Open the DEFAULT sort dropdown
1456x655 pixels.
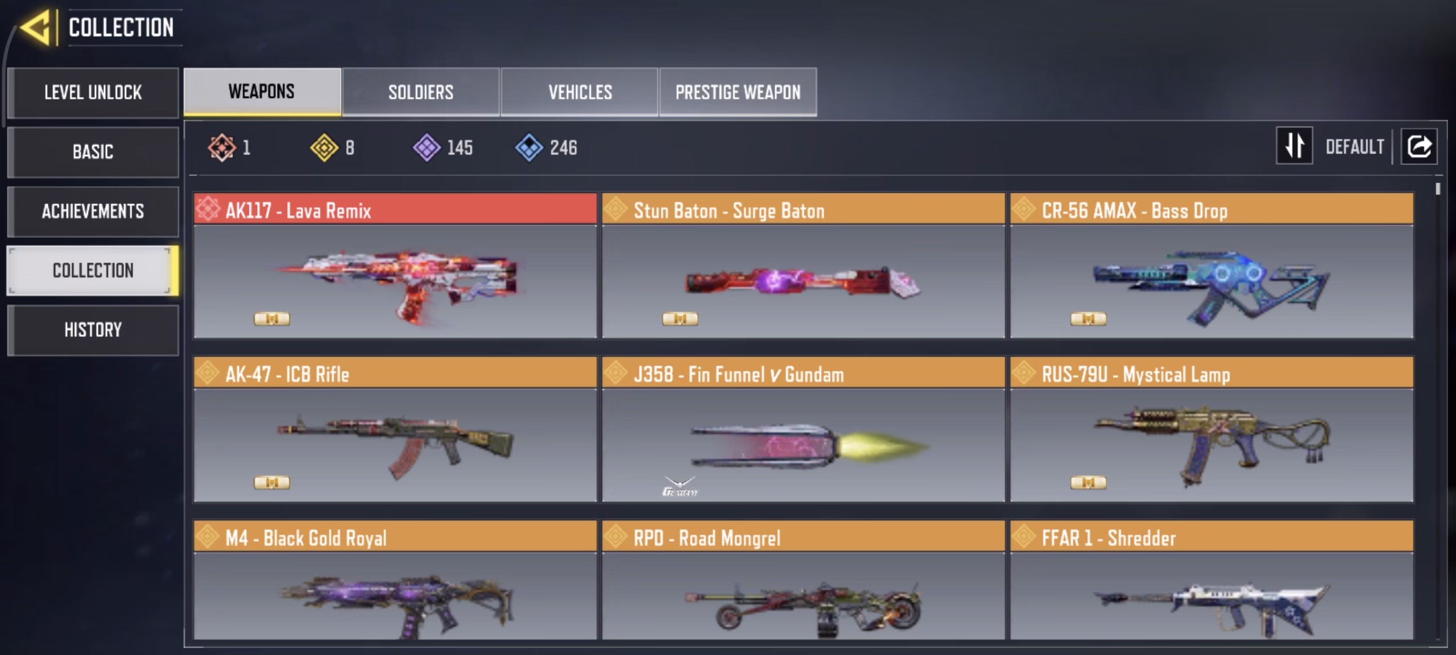(x=1355, y=147)
